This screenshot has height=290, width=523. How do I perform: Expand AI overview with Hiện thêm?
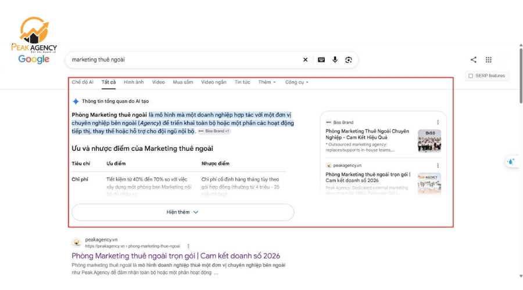pyautogui.click(x=183, y=212)
